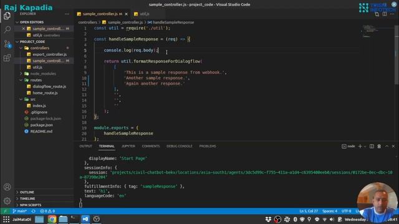399x224 pixels.
Task: Open changes compare icon in editor toolbar
Action: (x=377, y=14)
